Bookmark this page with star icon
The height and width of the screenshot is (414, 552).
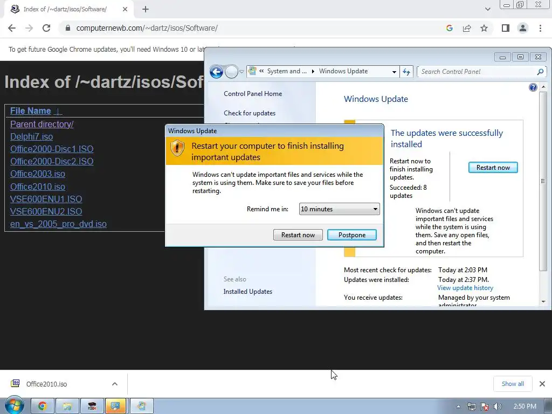(x=484, y=28)
